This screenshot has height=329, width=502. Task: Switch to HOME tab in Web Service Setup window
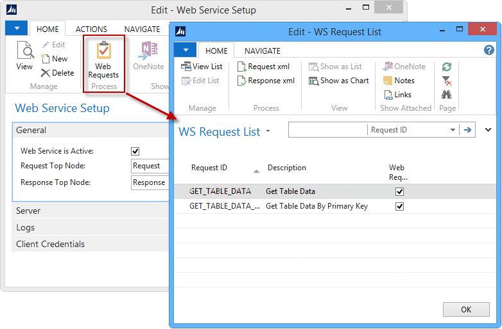coord(48,29)
